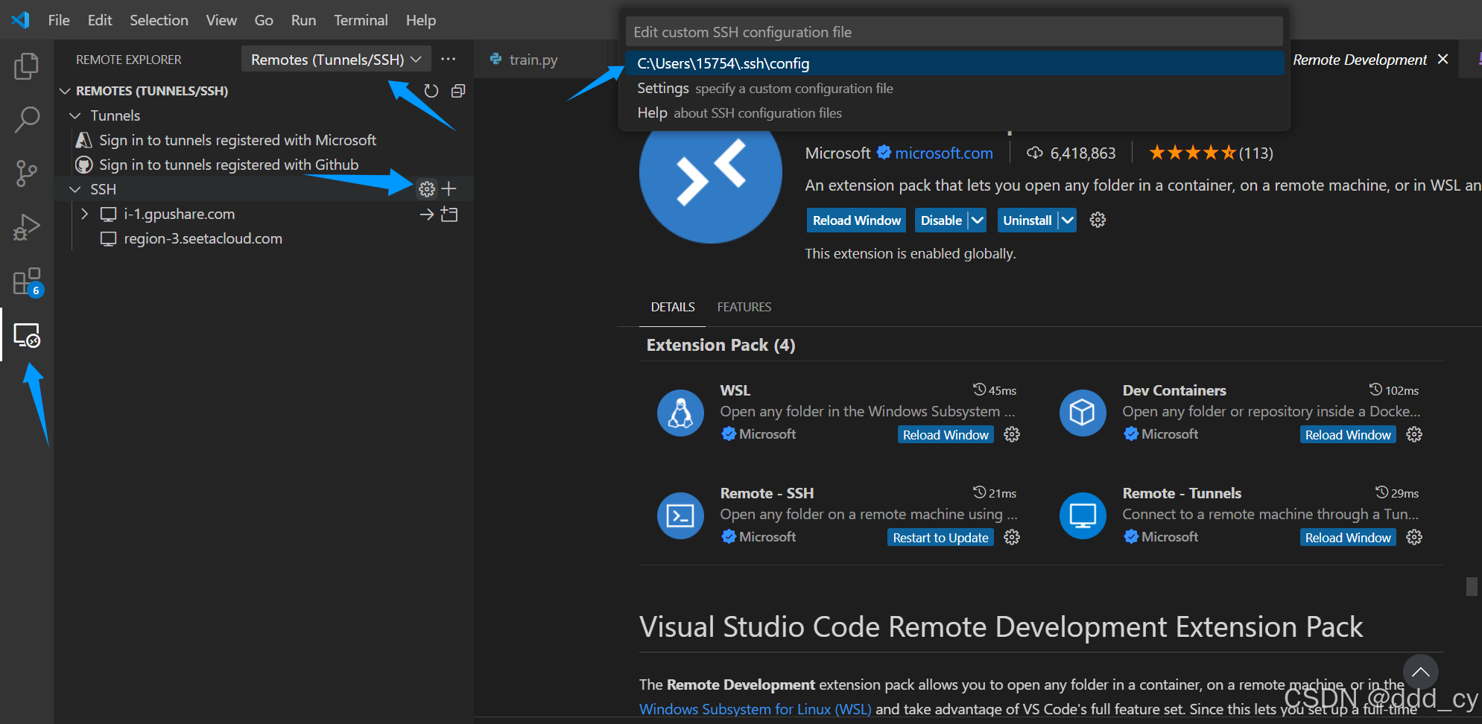Open WSL extension manage gear
The height and width of the screenshot is (724, 1482).
1012,434
